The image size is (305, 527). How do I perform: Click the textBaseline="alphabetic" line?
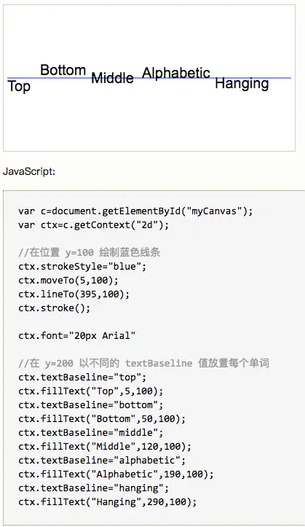point(102,460)
